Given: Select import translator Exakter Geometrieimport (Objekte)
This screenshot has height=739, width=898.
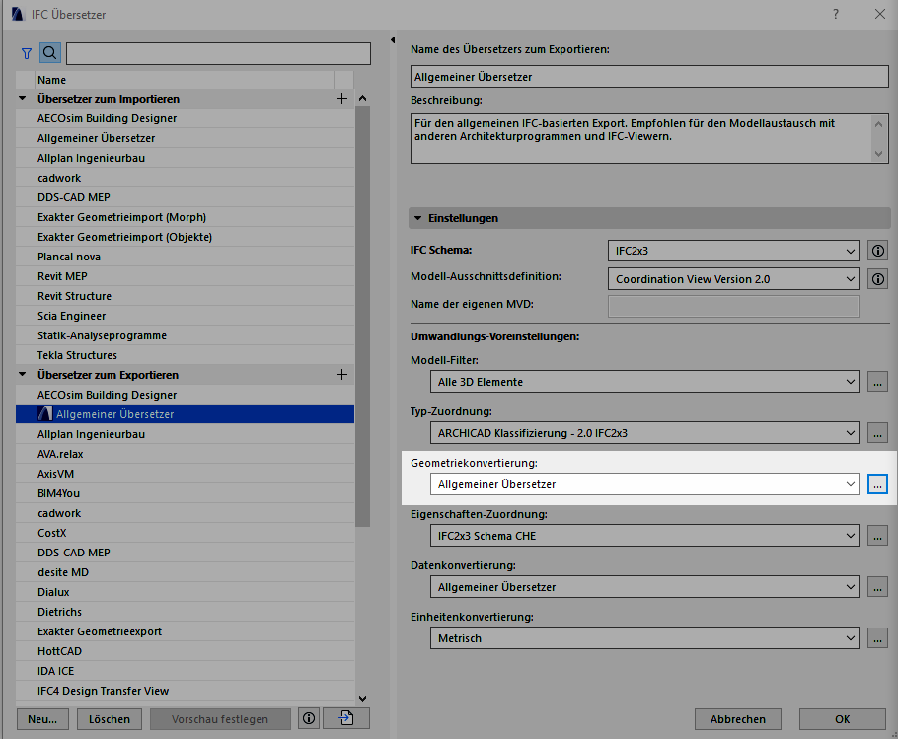Looking at the screenshot, I should [x=185, y=237].
